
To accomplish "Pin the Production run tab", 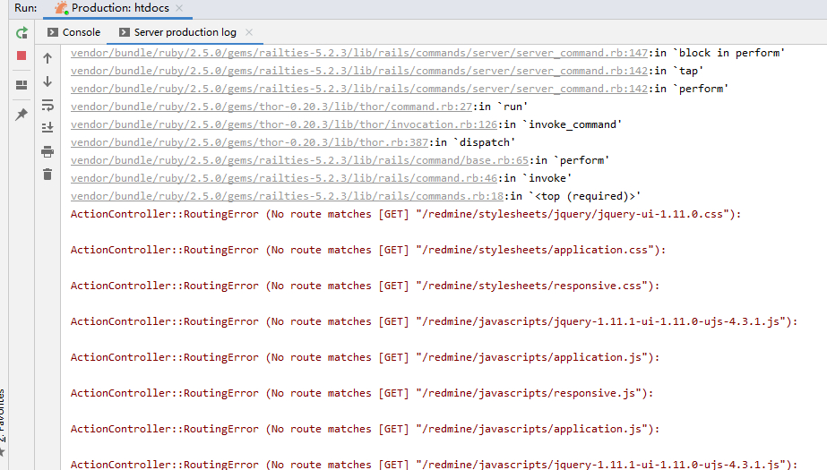I will 22,115.
